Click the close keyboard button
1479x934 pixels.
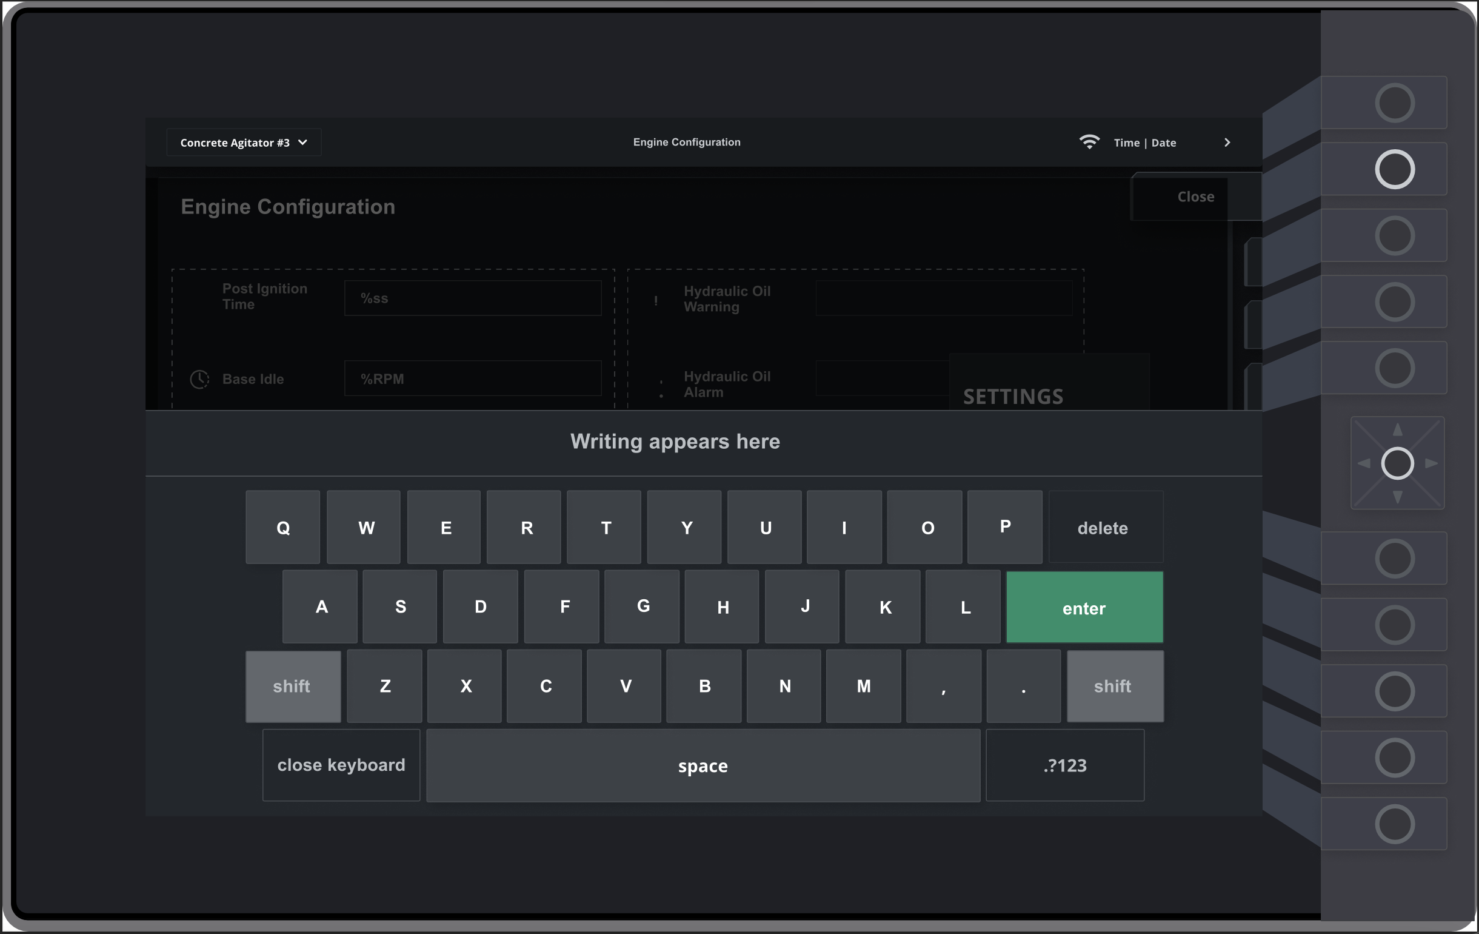pyautogui.click(x=341, y=765)
